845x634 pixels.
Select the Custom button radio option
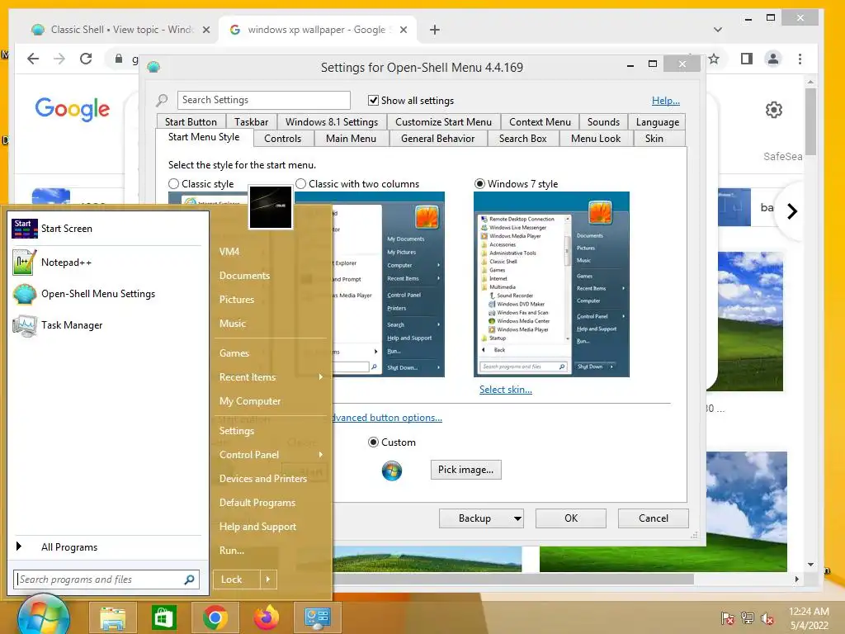point(373,442)
